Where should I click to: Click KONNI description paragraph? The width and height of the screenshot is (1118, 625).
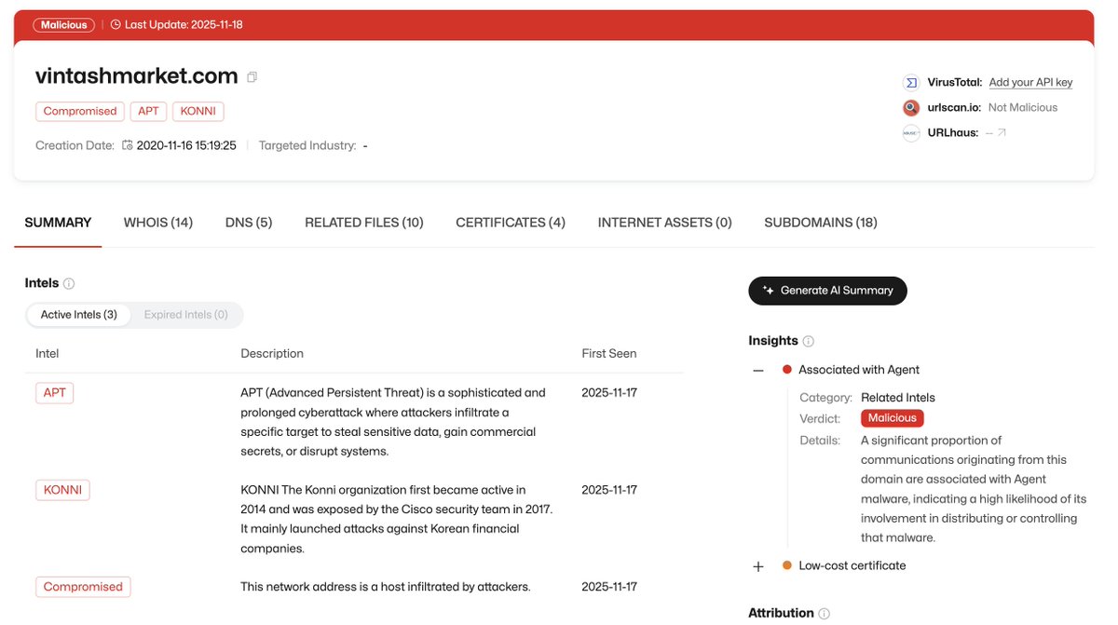(x=396, y=519)
